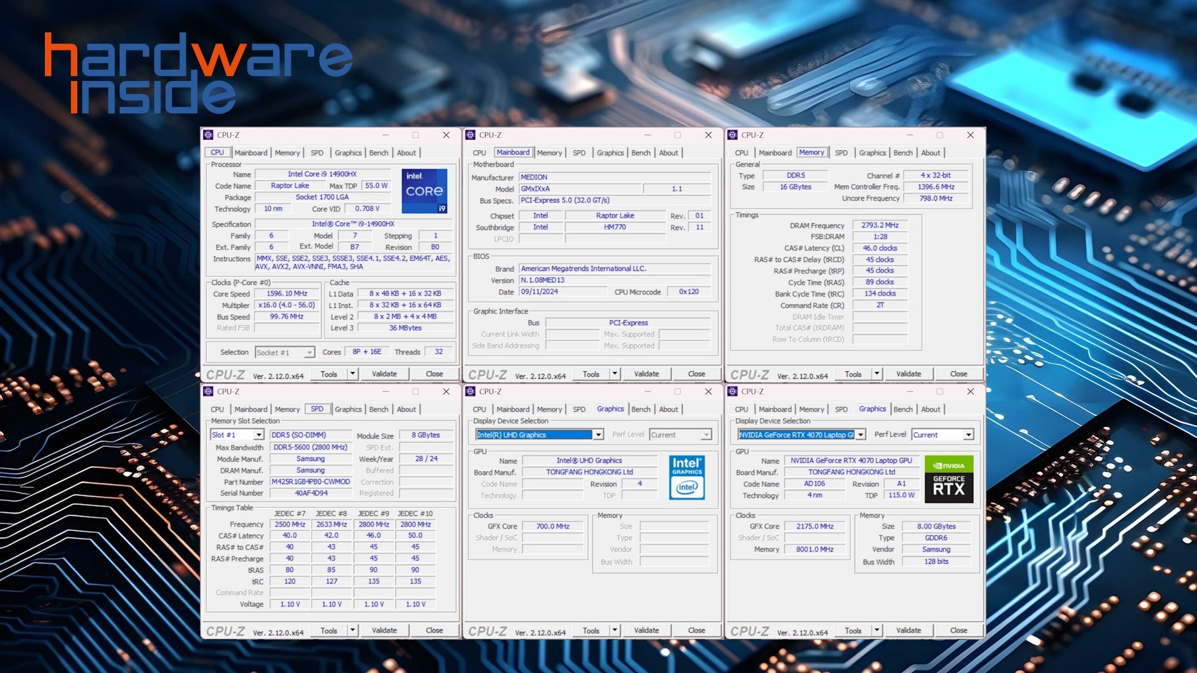Viewport: 1197px width, 673px height.
Task: Click the Part Number field M425R1GB4PB0-CWMOD
Action: coord(310,482)
